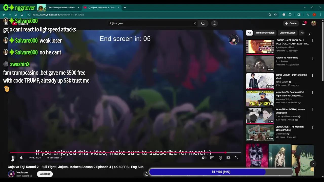This screenshot has height=182, width=324.
Task: Open the player settings gear
Action: pos(220,158)
